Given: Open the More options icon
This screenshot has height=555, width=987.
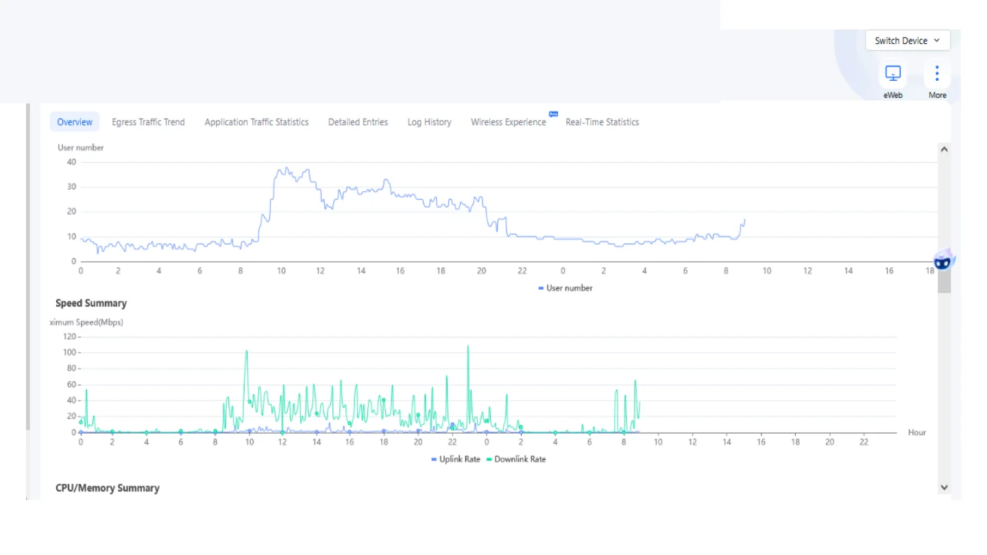Looking at the screenshot, I should coord(937,73).
